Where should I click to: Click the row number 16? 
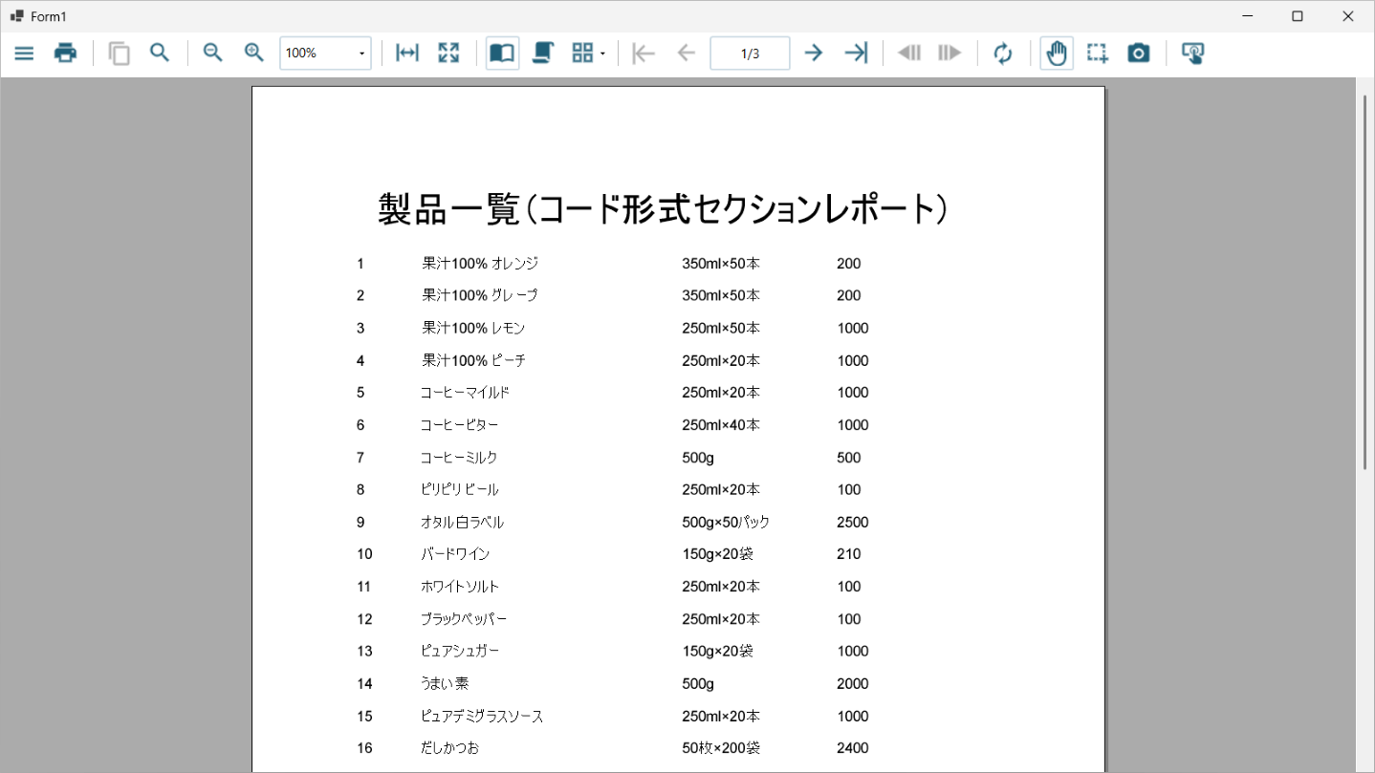[x=364, y=748]
